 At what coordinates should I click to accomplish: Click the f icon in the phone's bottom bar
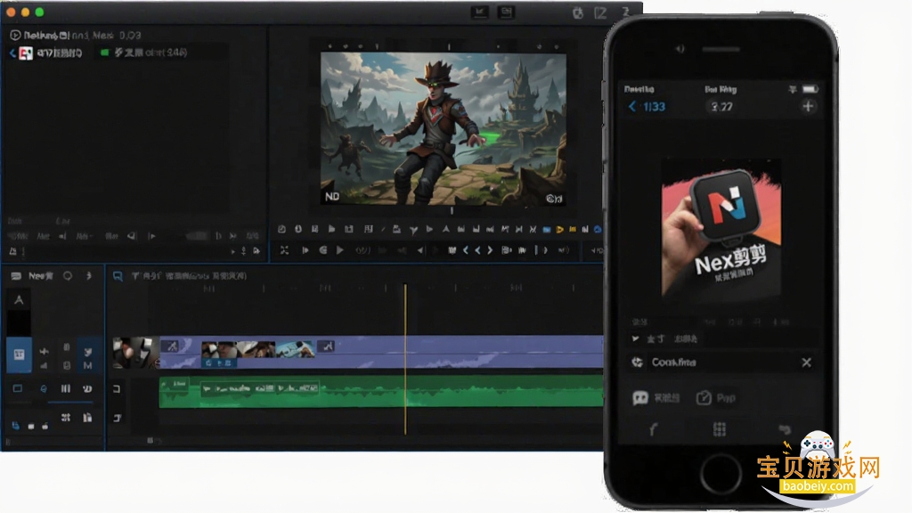[x=653, y=429]
